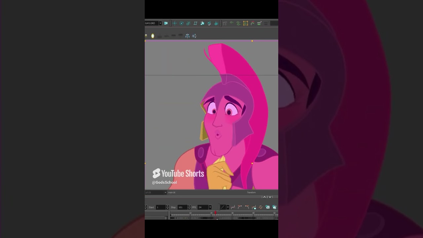This screenshot has width=423, height=238.
Task: Click the linear interpolation line button
Action: click(223, 207)
